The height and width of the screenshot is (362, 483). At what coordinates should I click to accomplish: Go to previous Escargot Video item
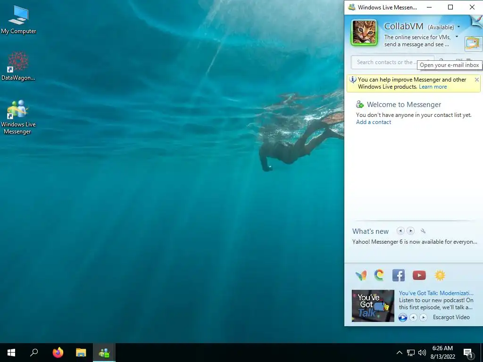413,317
